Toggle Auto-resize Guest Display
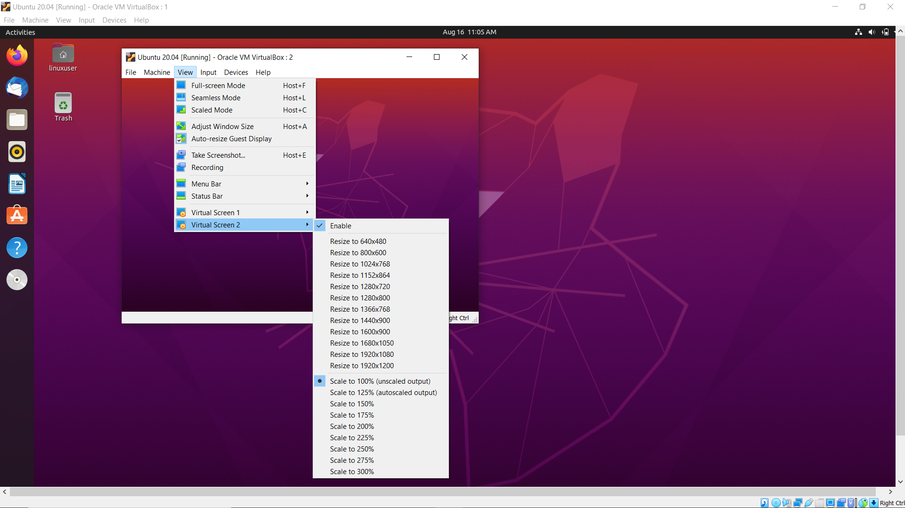This screenshot has height=508, width=905. 245,138
